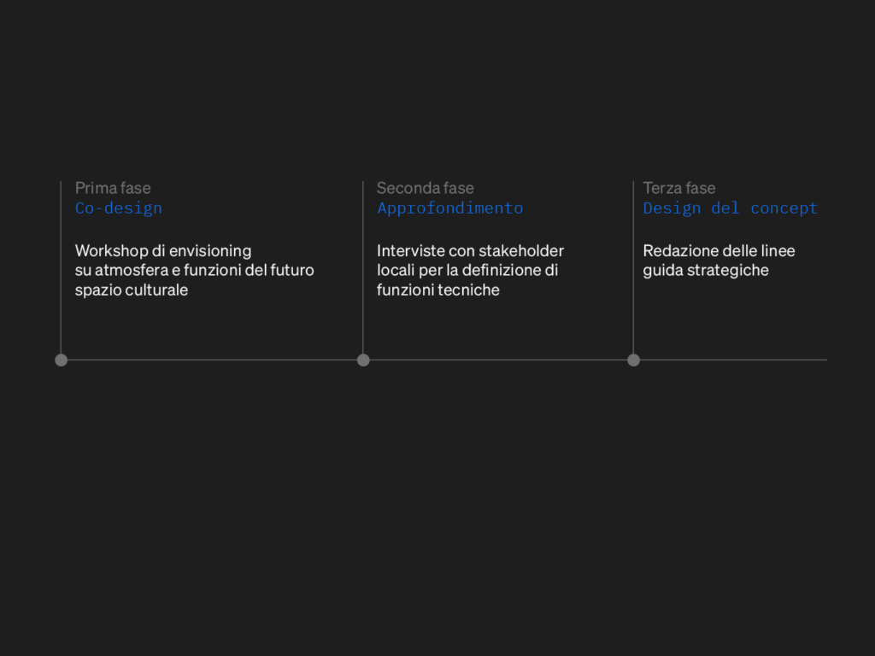
Task: Click the Terza fase timeline marker dot
Action: click(x=633, y=360)
